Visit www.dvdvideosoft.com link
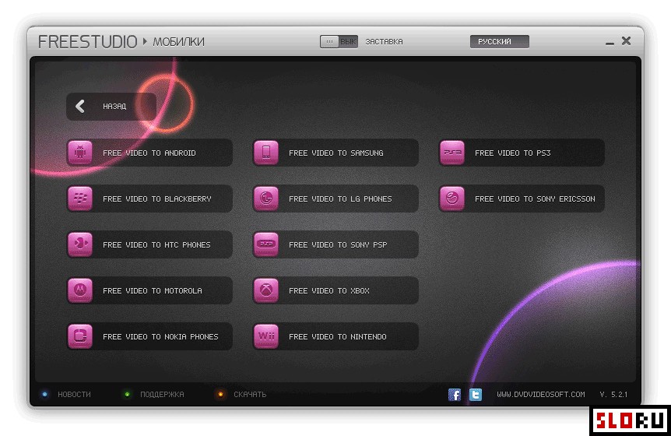Viewport: 671px width, 436px height. tap(541, 395)
